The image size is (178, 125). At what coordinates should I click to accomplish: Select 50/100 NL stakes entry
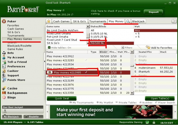pyautogui.click(x=112, y=43)
